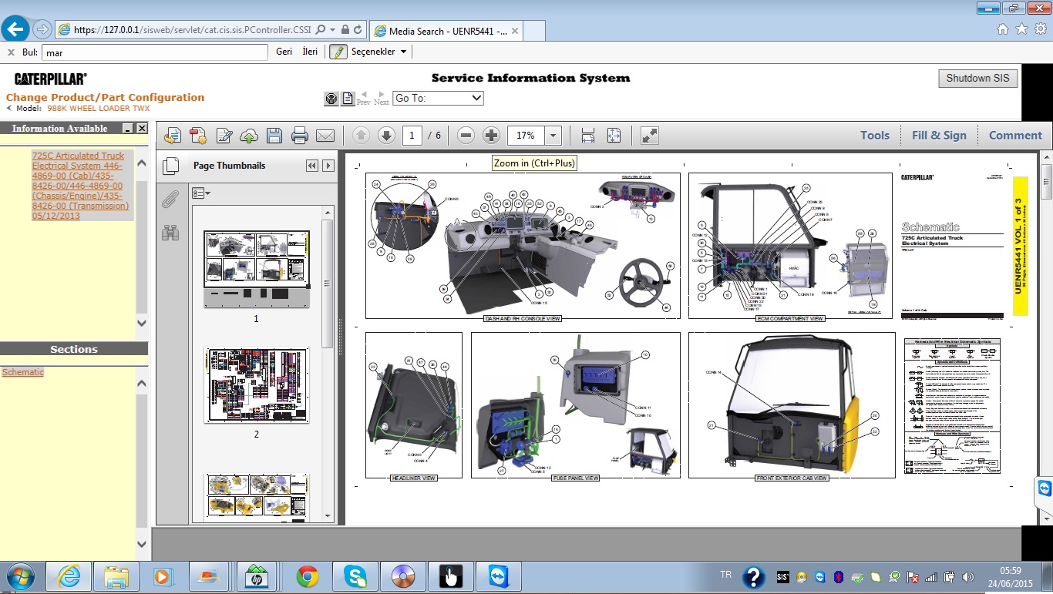Toggle the find highlight pencil button
The image size is (1053, 594).
pos(338,52)
